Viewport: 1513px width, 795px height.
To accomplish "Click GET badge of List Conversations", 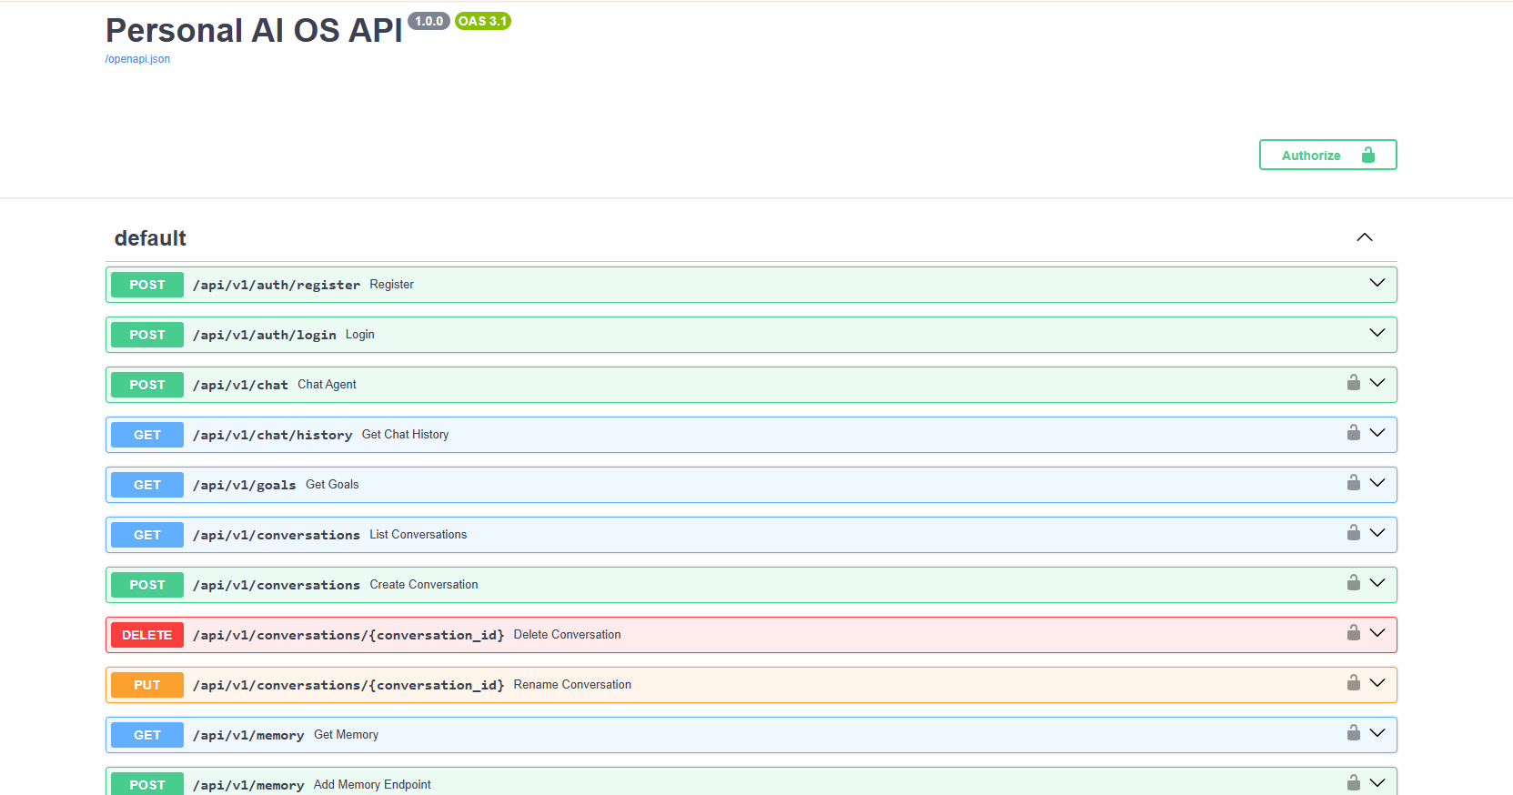I will click(x=147, y=535).
